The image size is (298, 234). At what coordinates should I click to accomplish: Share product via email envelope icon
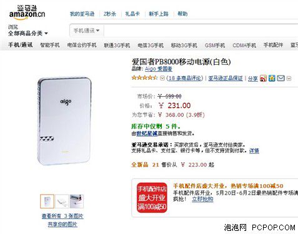(x=281, y=78)
